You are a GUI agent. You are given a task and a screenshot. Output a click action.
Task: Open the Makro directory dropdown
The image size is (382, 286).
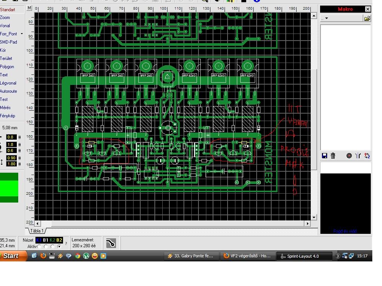(x=327, y=18)
